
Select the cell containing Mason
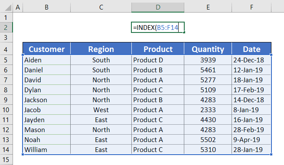[x=46, y=130]
